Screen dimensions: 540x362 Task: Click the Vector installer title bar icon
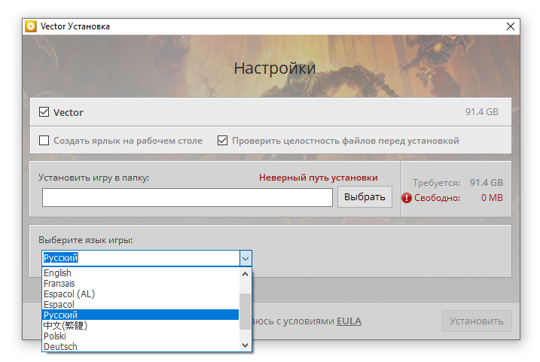[31, 26]
